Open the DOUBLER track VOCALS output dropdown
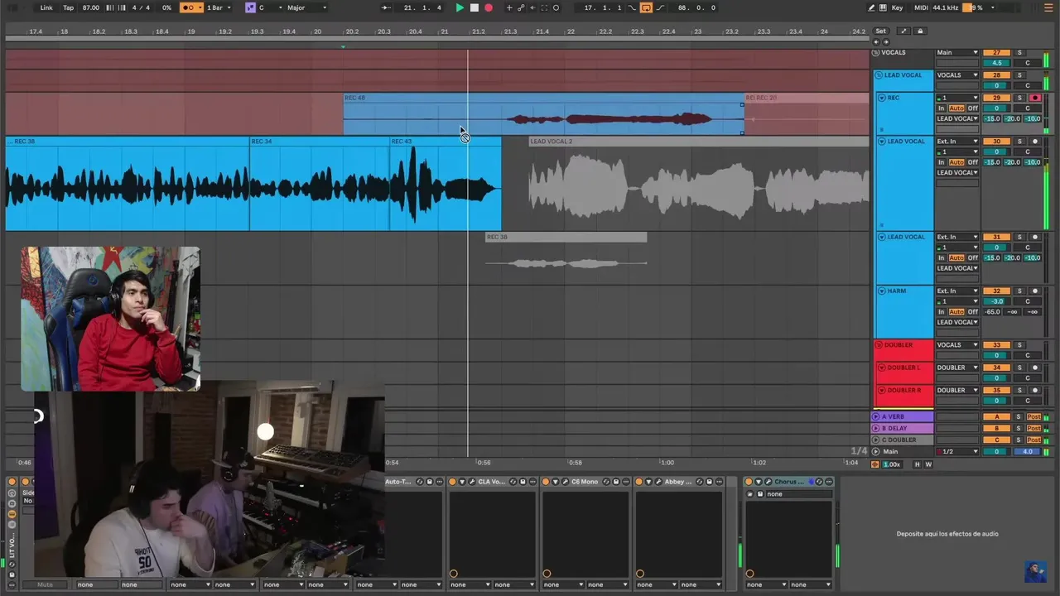Viewport: 1060px width, 596px height. click(957, 344)
